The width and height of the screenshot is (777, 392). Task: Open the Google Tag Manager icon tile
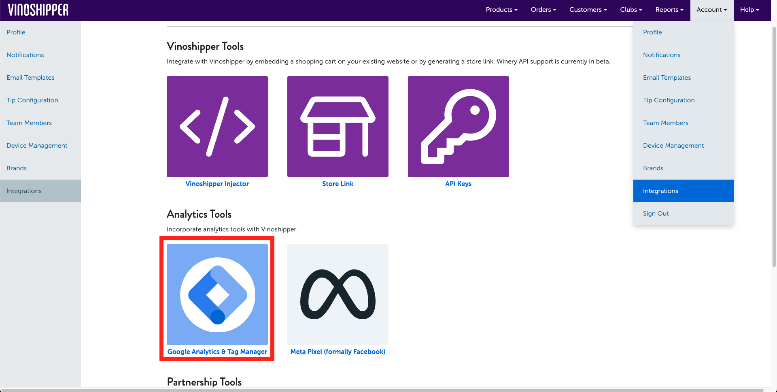217,295
